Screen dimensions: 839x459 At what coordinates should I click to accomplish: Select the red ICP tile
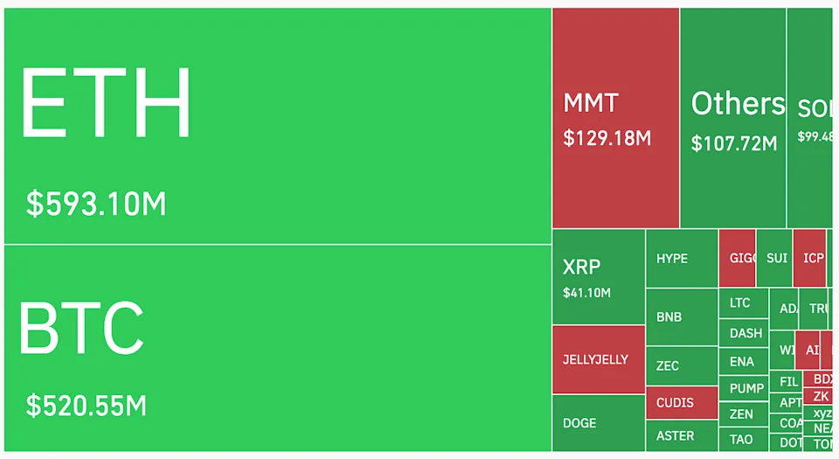(x=810, y=258)
